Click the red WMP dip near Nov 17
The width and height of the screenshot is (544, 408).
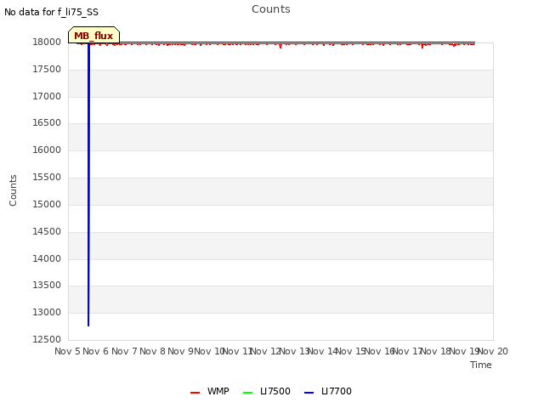coord(422,45)
